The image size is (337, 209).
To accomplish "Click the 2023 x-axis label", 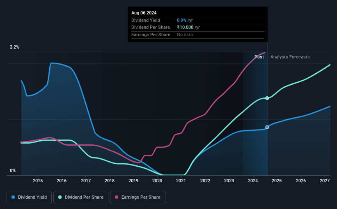I will 229,181.
